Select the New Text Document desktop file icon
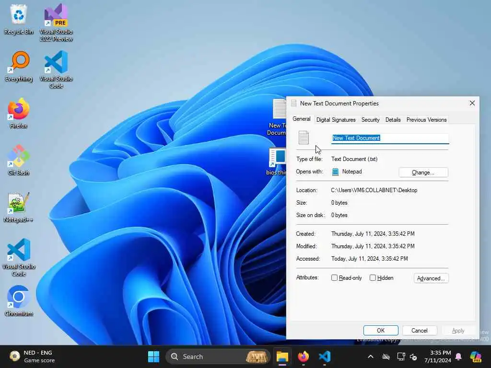This screenshot has width=491, height=368. (278, 117)
